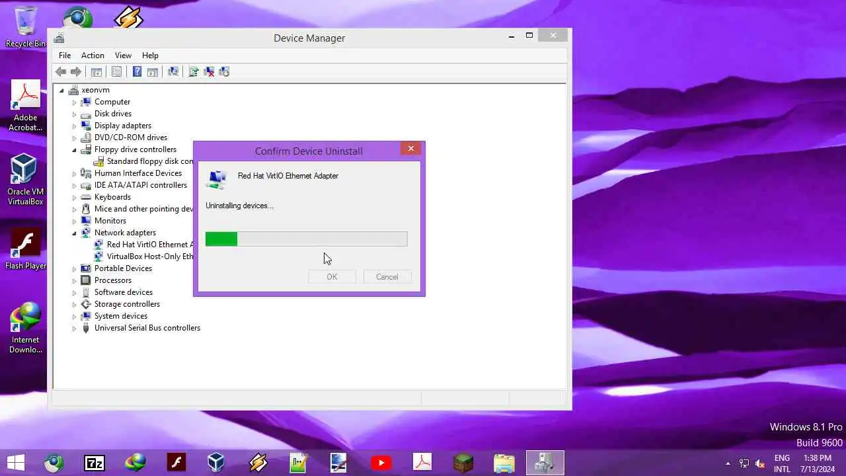Open Notepad++ icon on the taskbar
The width and height of the screenshot is (846, 476).
tap(299, 463)
